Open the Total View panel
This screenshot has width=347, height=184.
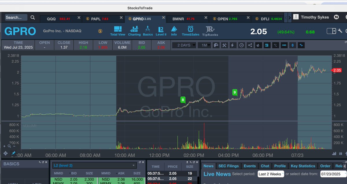coord(118,31)
